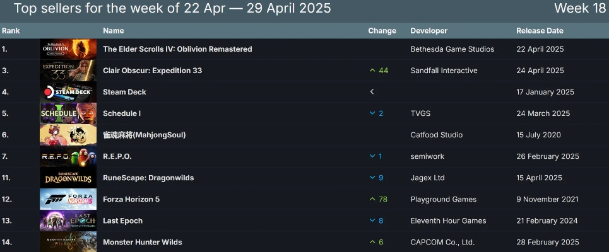
Task: Open the Oblivion Remastered game thumbnail
Action: pos(68,49)
